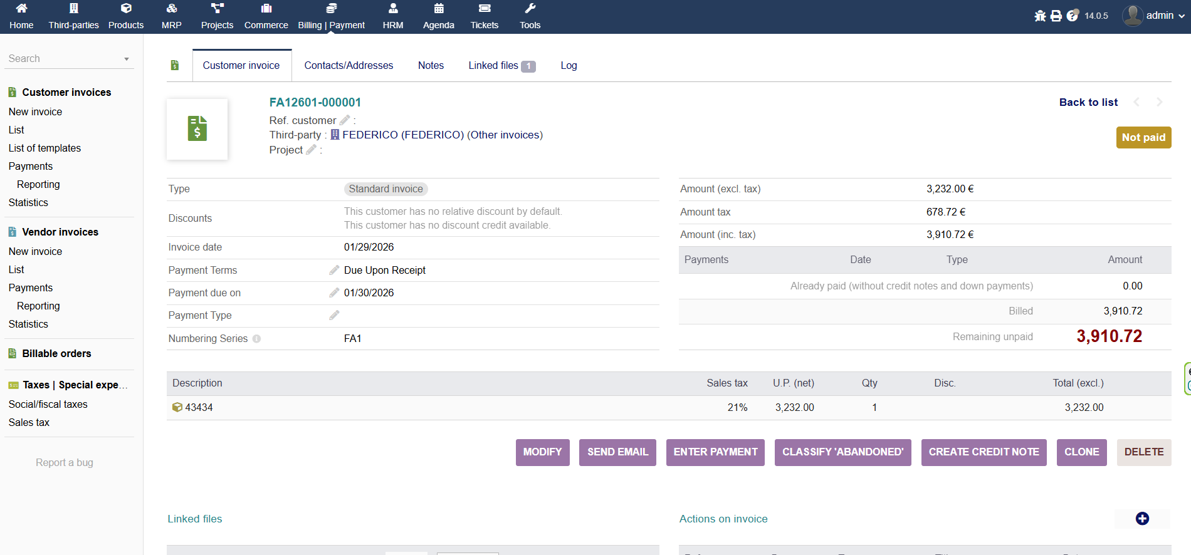Click the product cube icon for 43434
The width and height of the screenshot is (1191, 555).
pos(177,407)
